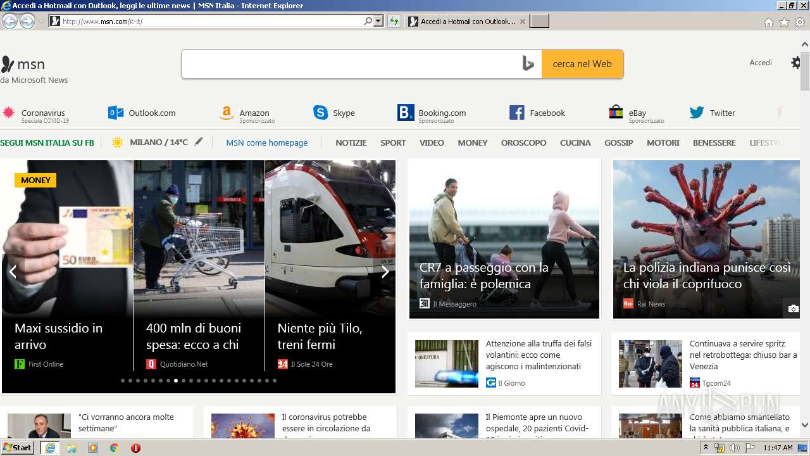810x456 pixels.
Task: Show previous carousel slide arrow
Action: point(13,272)
